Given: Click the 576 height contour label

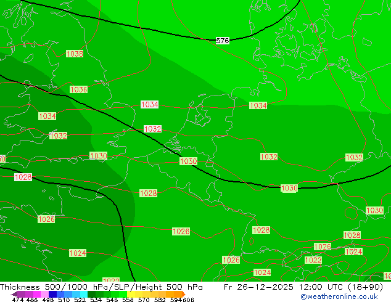Looking at the screenshot, I should tap(223, 41).
